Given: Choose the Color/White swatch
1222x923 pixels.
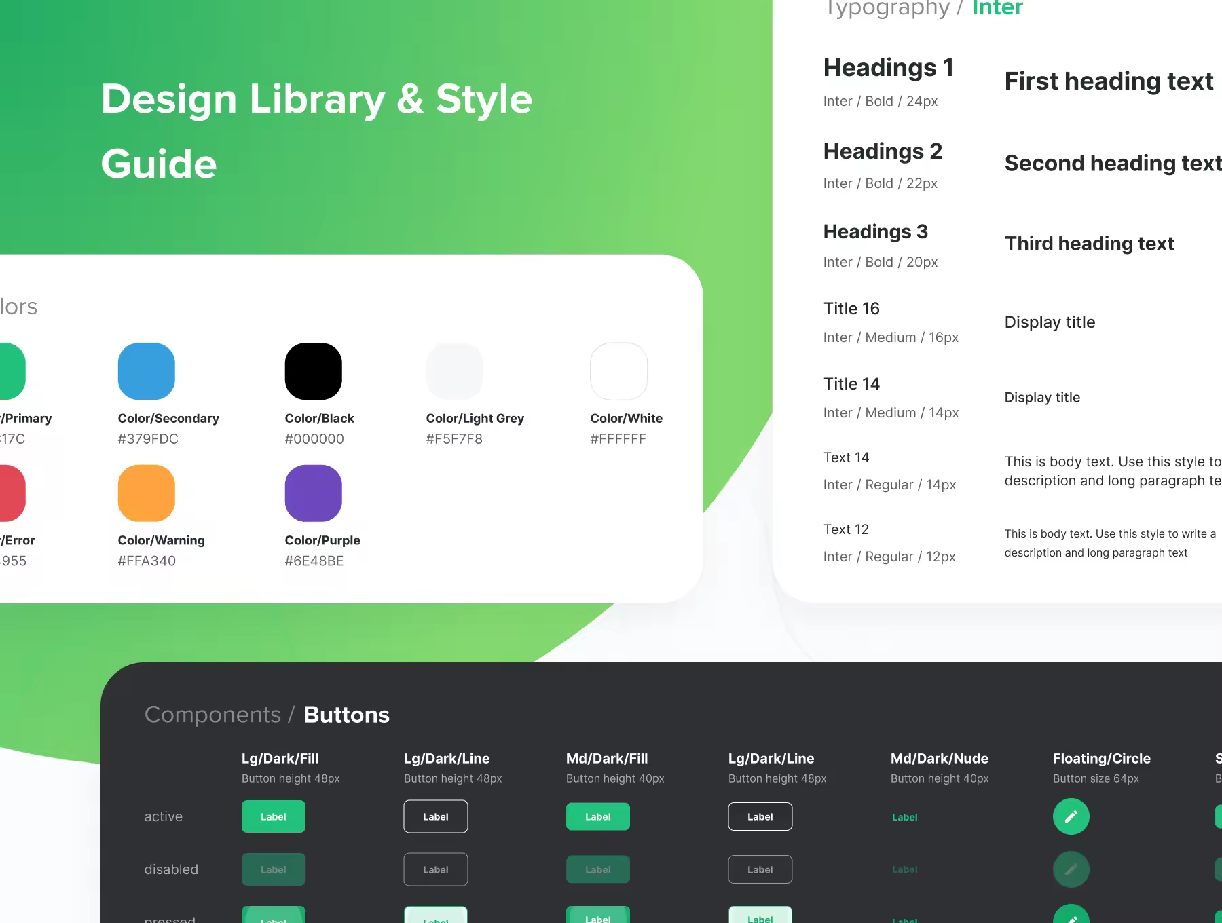Looking at the screenshot, I should click(x=619, y=371).
